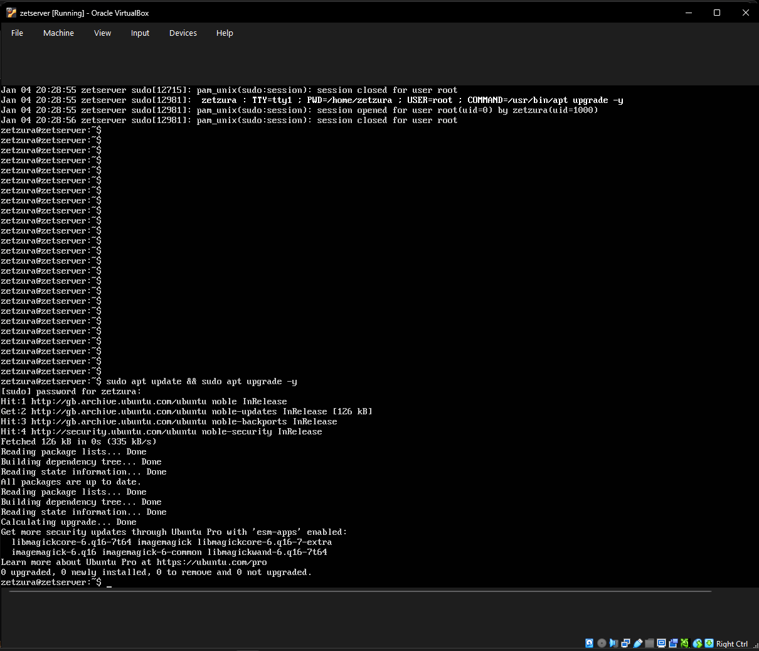Screen dimensions: 759x651
Task: Click the virtual display status icon
Action: point(661,643)
